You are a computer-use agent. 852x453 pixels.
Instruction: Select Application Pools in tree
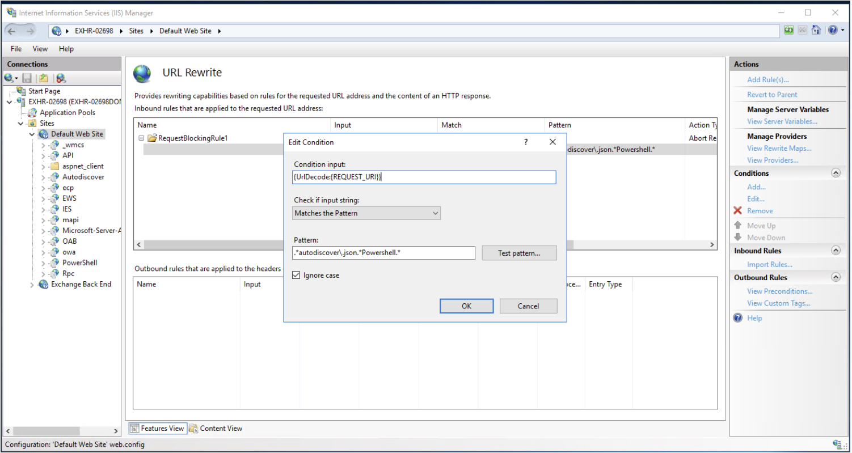(x=67, y=112)
